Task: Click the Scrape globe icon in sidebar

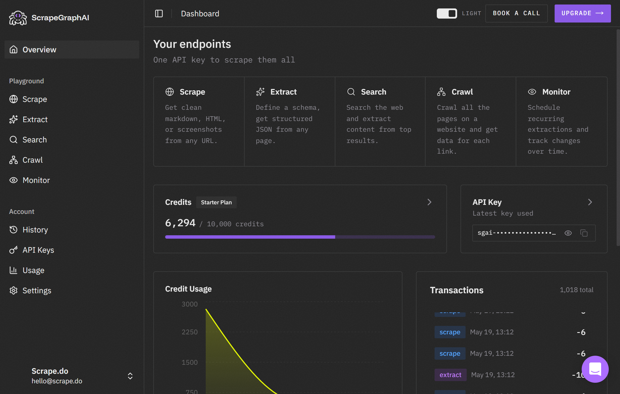Action: (14, 99)
